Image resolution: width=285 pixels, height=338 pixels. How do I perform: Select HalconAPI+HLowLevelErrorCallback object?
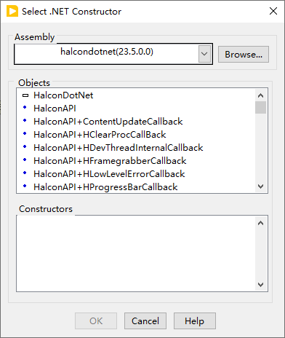[109, 174]
